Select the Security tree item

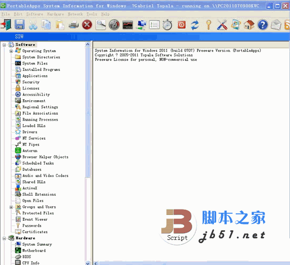pyautogui.click(x=31, y=82)
